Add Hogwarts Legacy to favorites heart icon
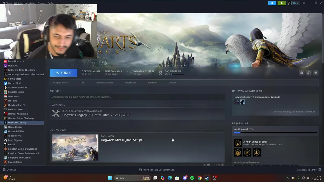 pos(316,73)
